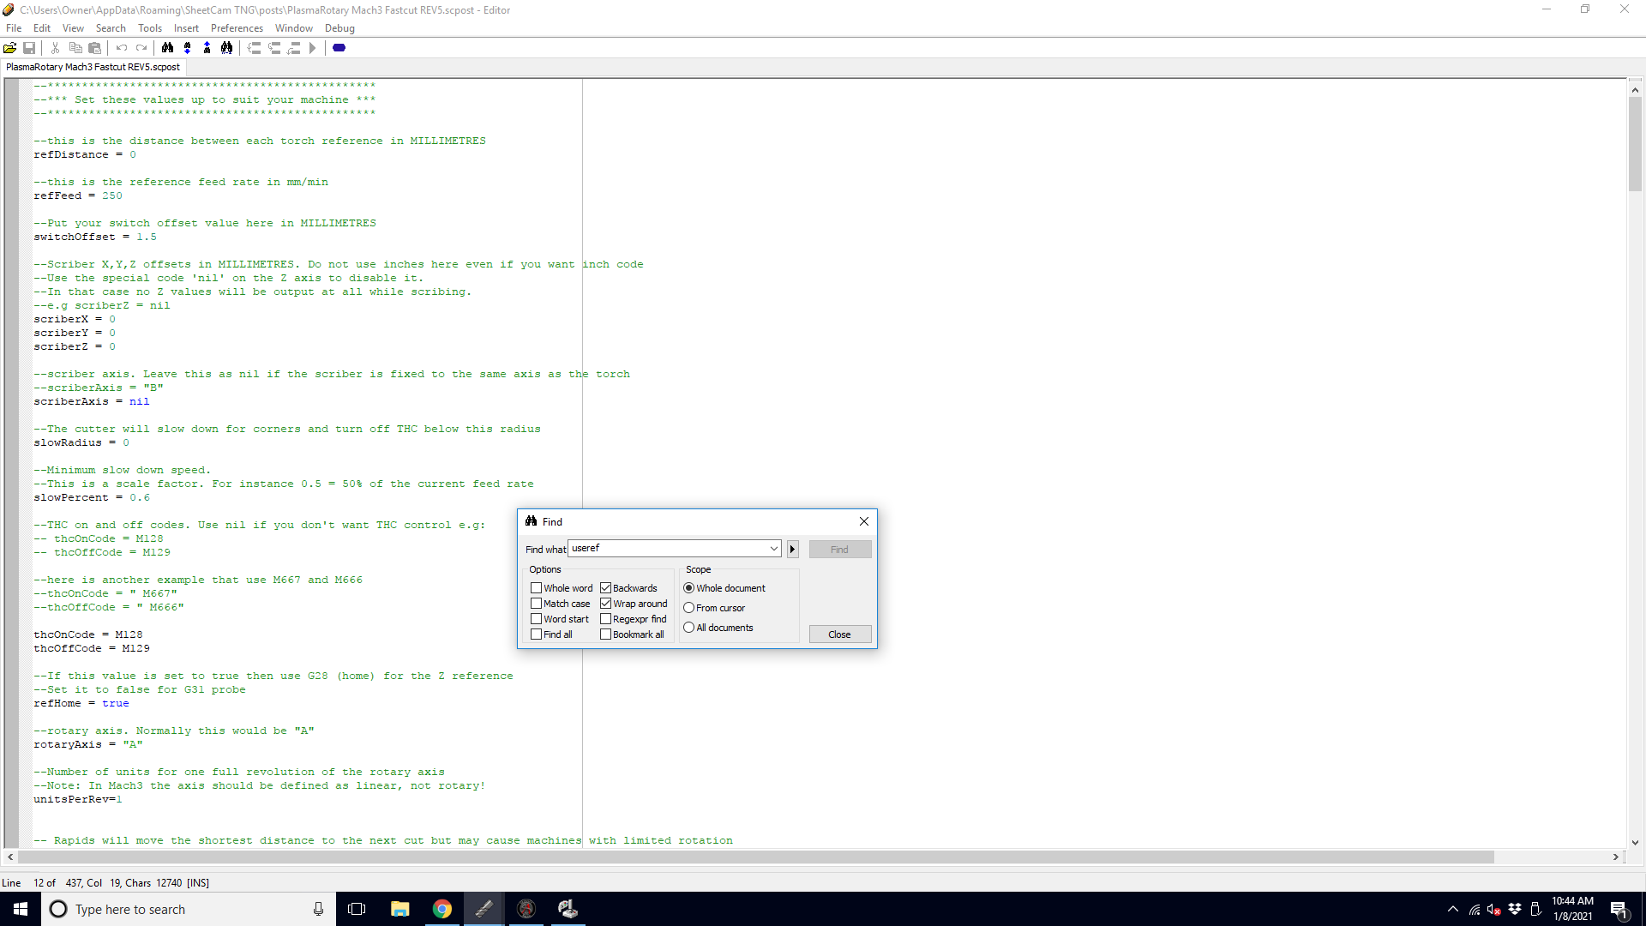The height and width of the screenshot is (926, 1646).
Task: Open the Windows Start menu
Action: (x=21, y=909)
